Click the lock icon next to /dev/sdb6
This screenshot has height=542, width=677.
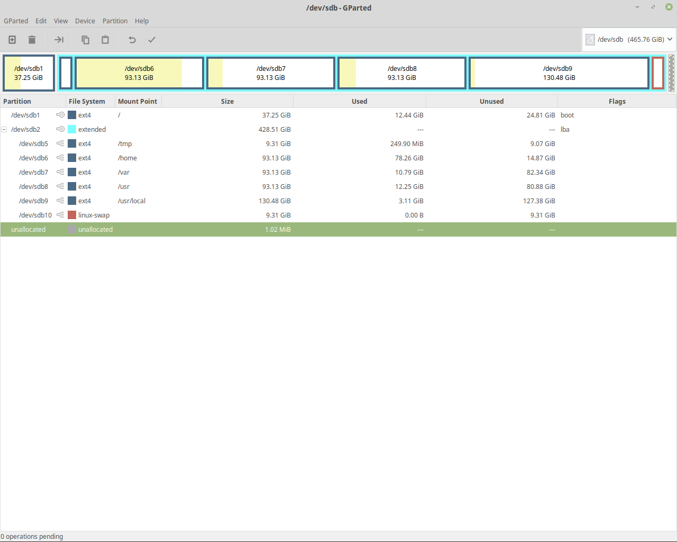tap(60, 158)
